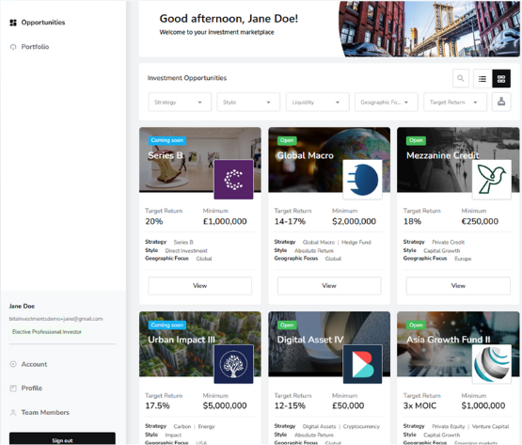Click the New York bridge banner image

pos(430,28)
